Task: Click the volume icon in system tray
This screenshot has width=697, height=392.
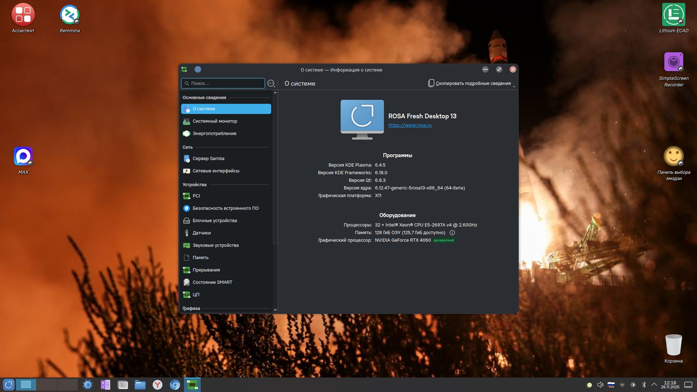Action: (x=600, y=385)
